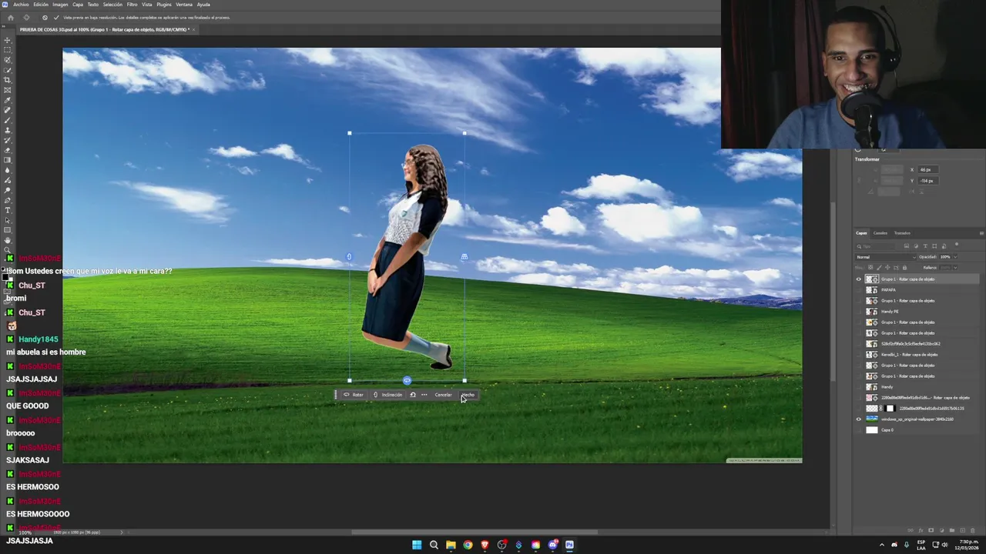Select the Crop tool
This screenshot has width=986, height=554.
[8, 80]
